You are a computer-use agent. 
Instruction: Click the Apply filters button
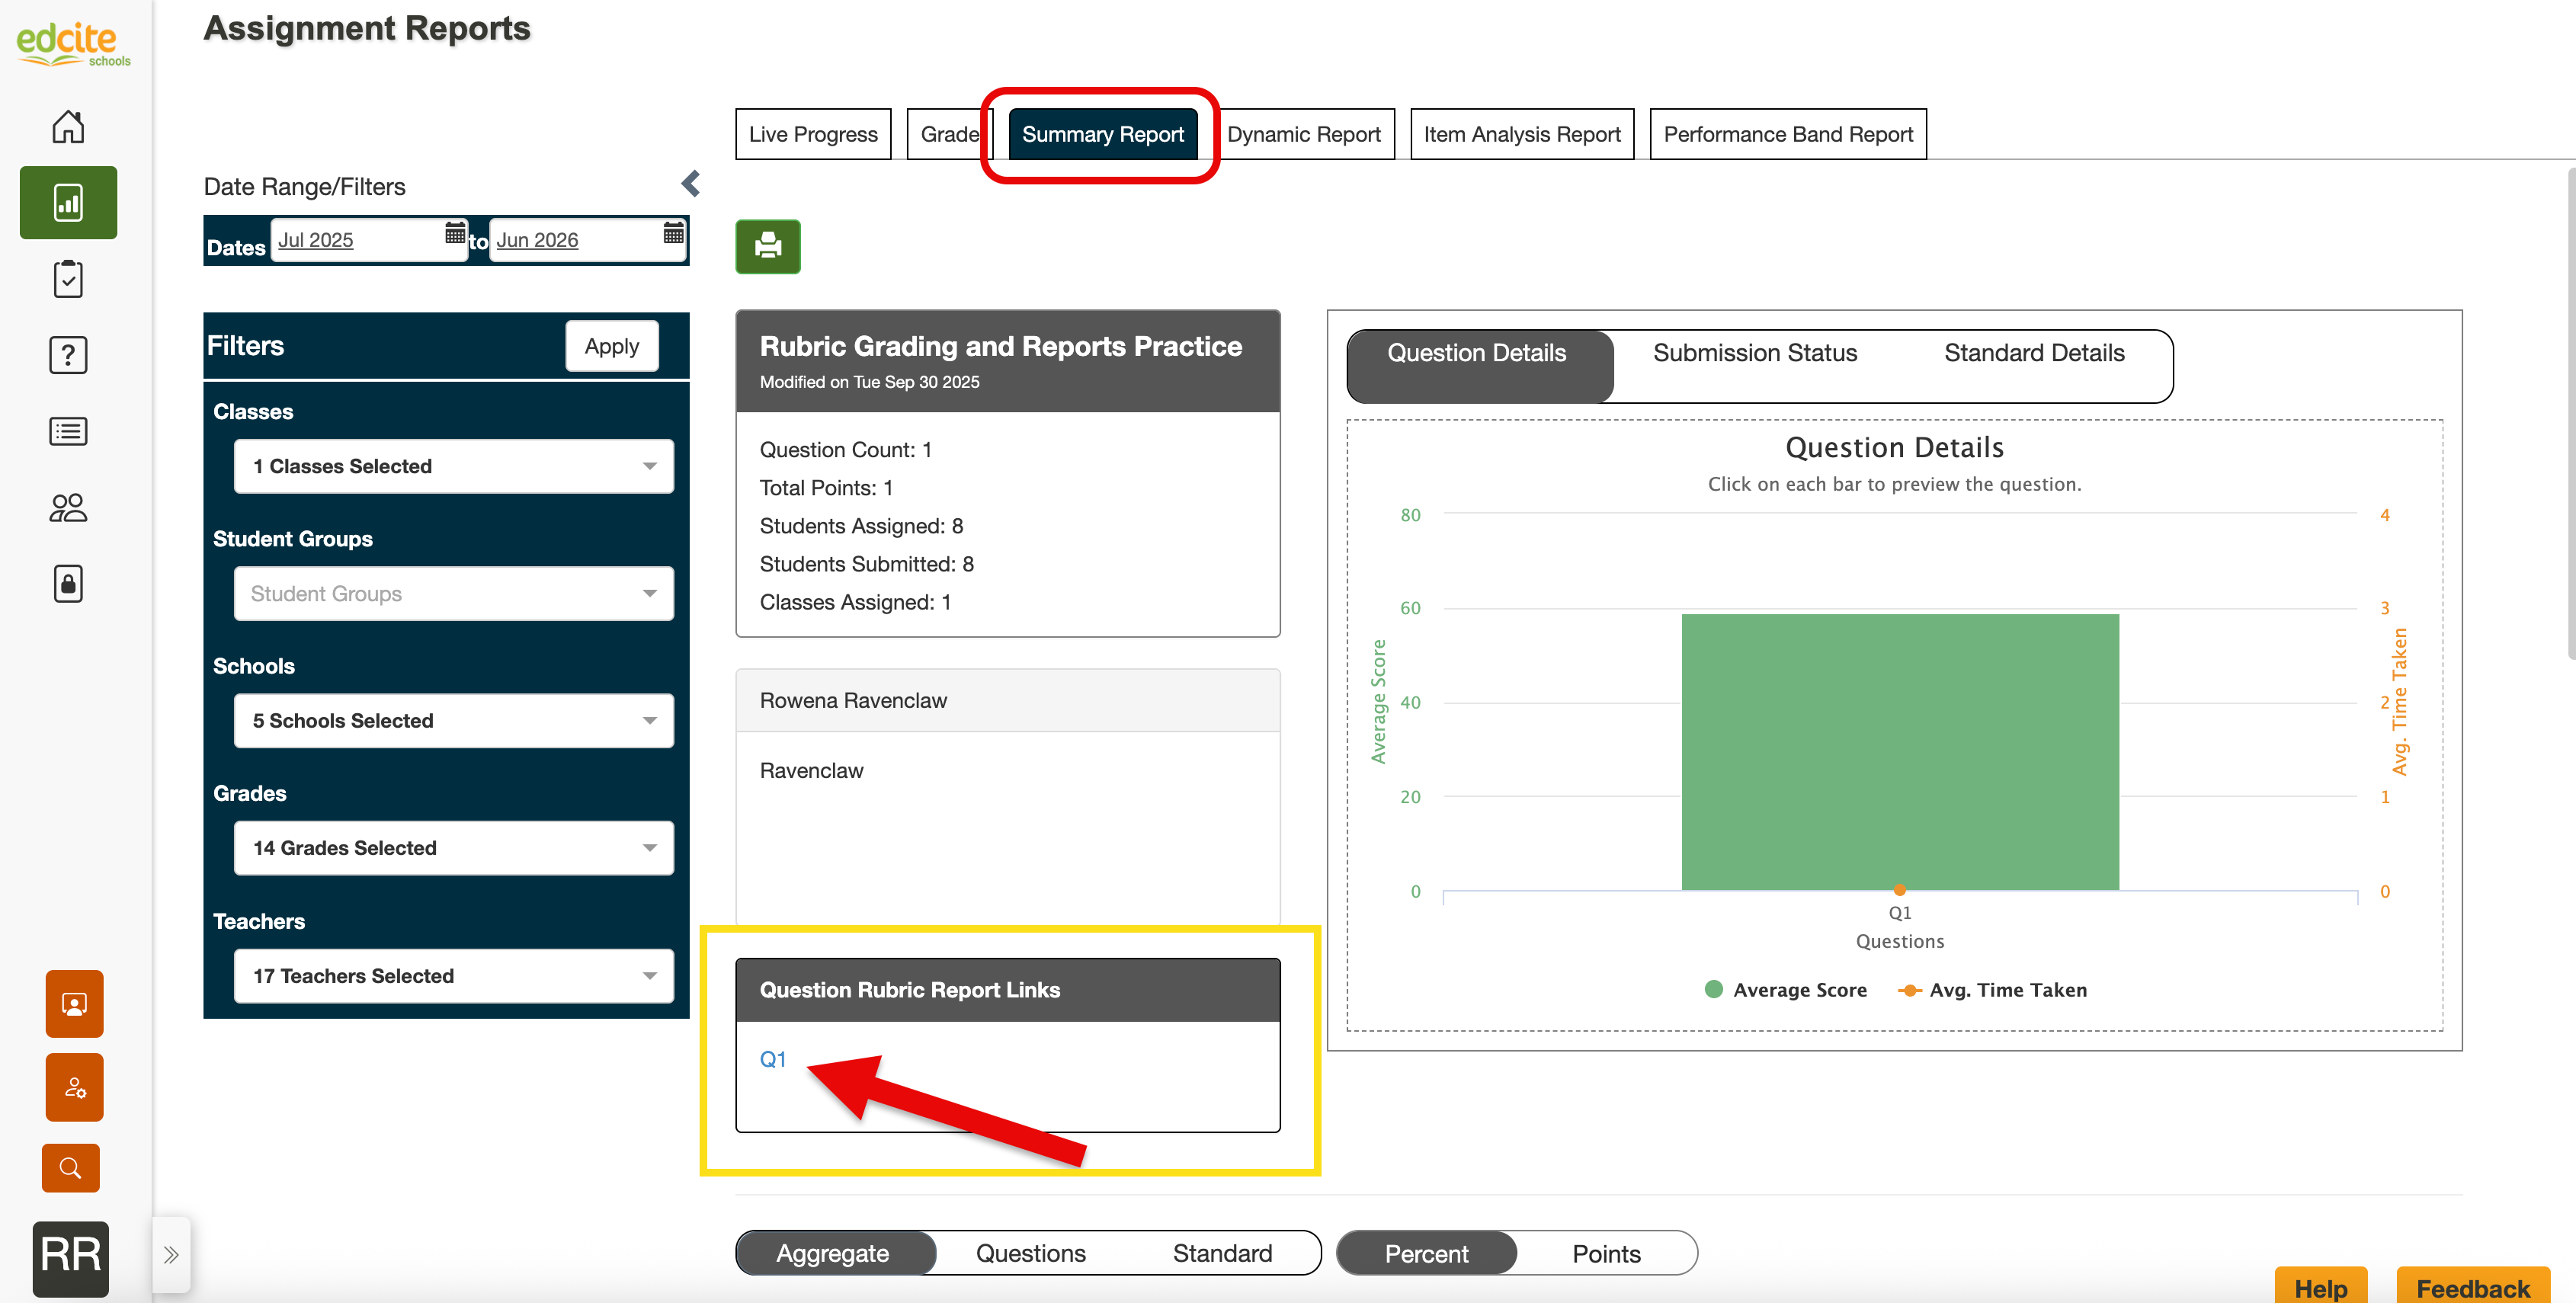[x=611, y=347]
